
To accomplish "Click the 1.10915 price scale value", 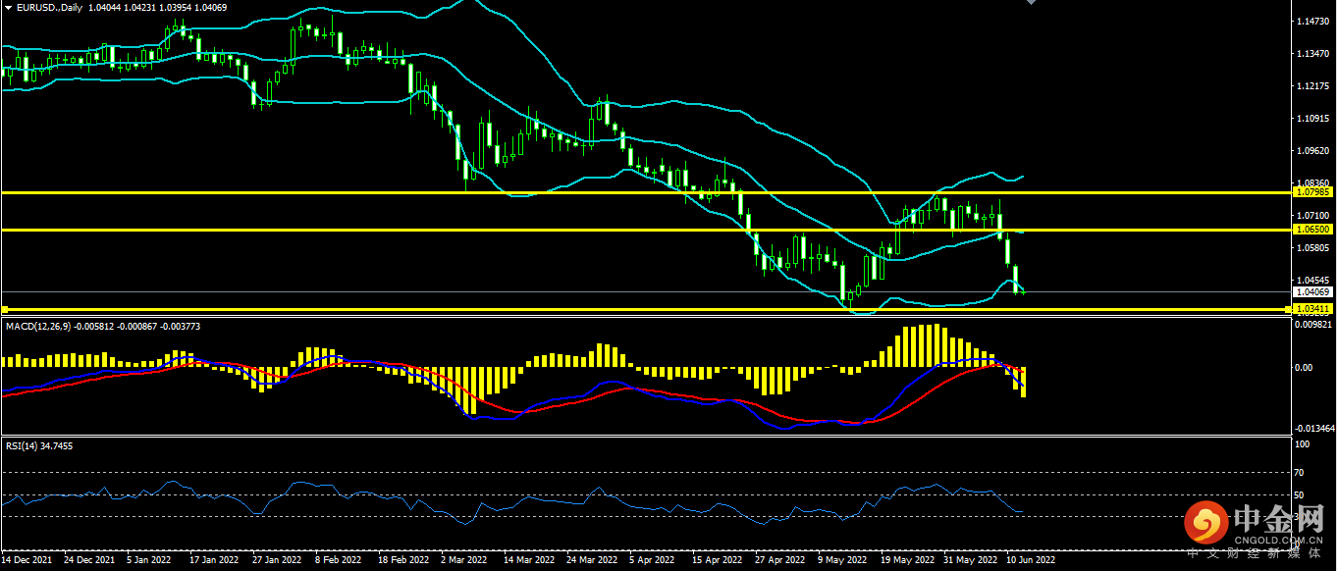I will pos(1314,119).
